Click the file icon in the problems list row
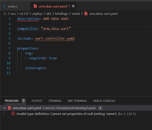 click(x=9, y=108)
